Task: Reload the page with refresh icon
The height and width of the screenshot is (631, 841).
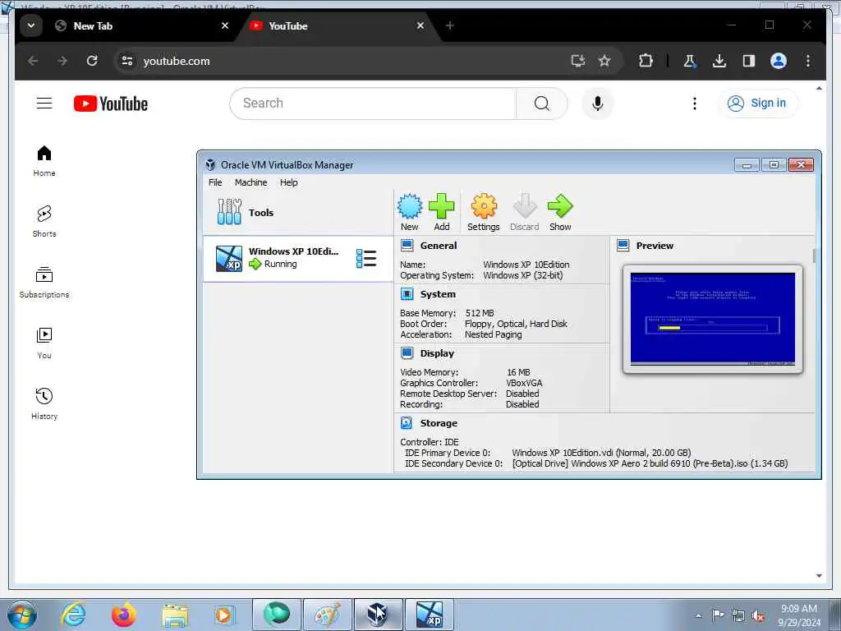Action: click(92, 61)
